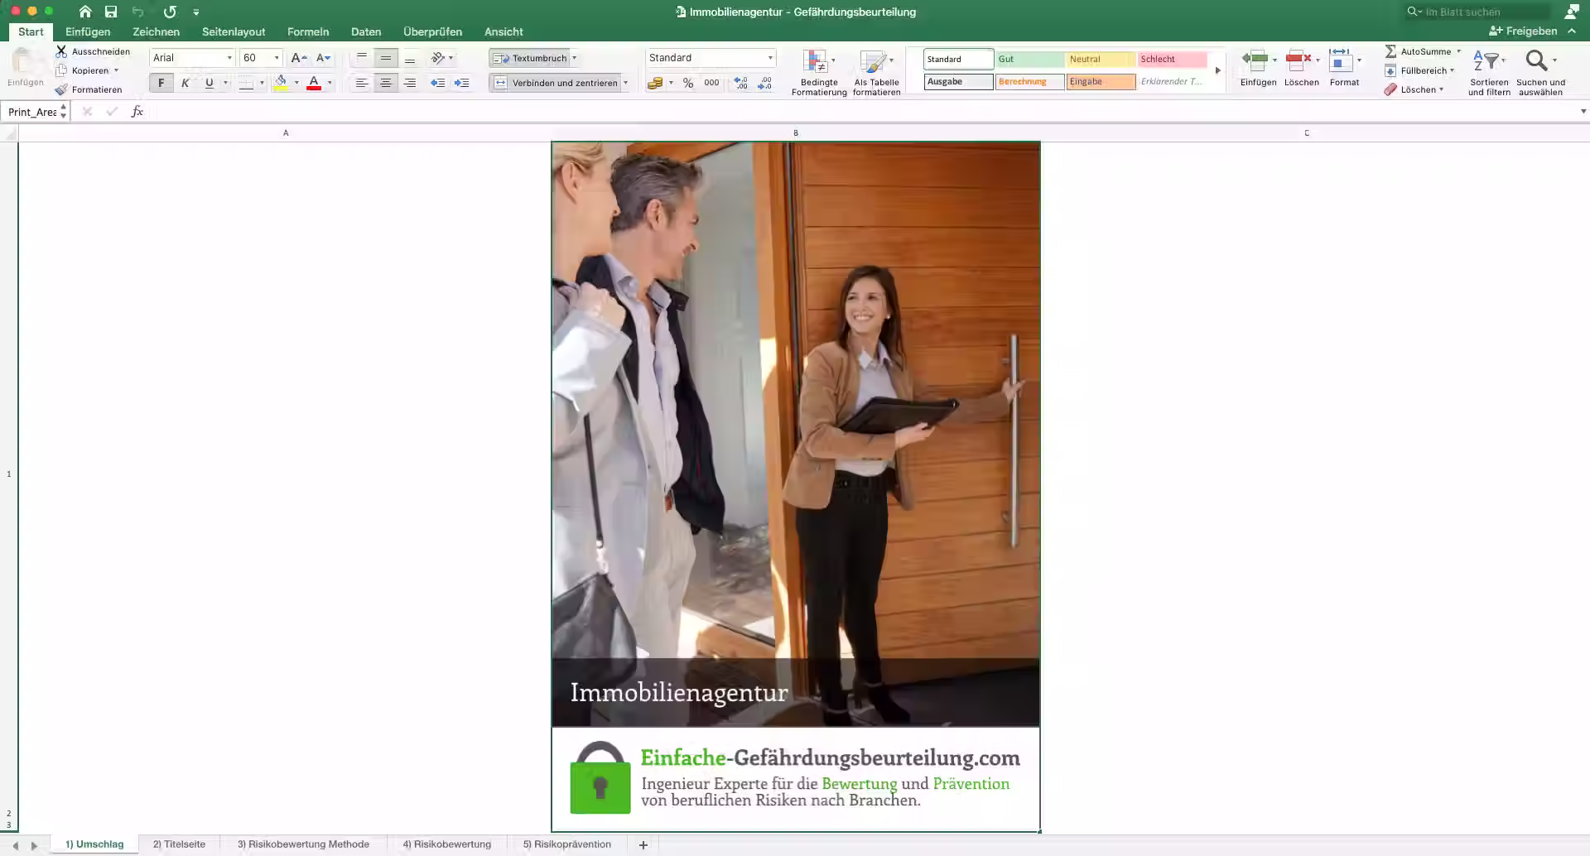Click Als Tabelle formatieren
1590x856 pixels.
878,70
